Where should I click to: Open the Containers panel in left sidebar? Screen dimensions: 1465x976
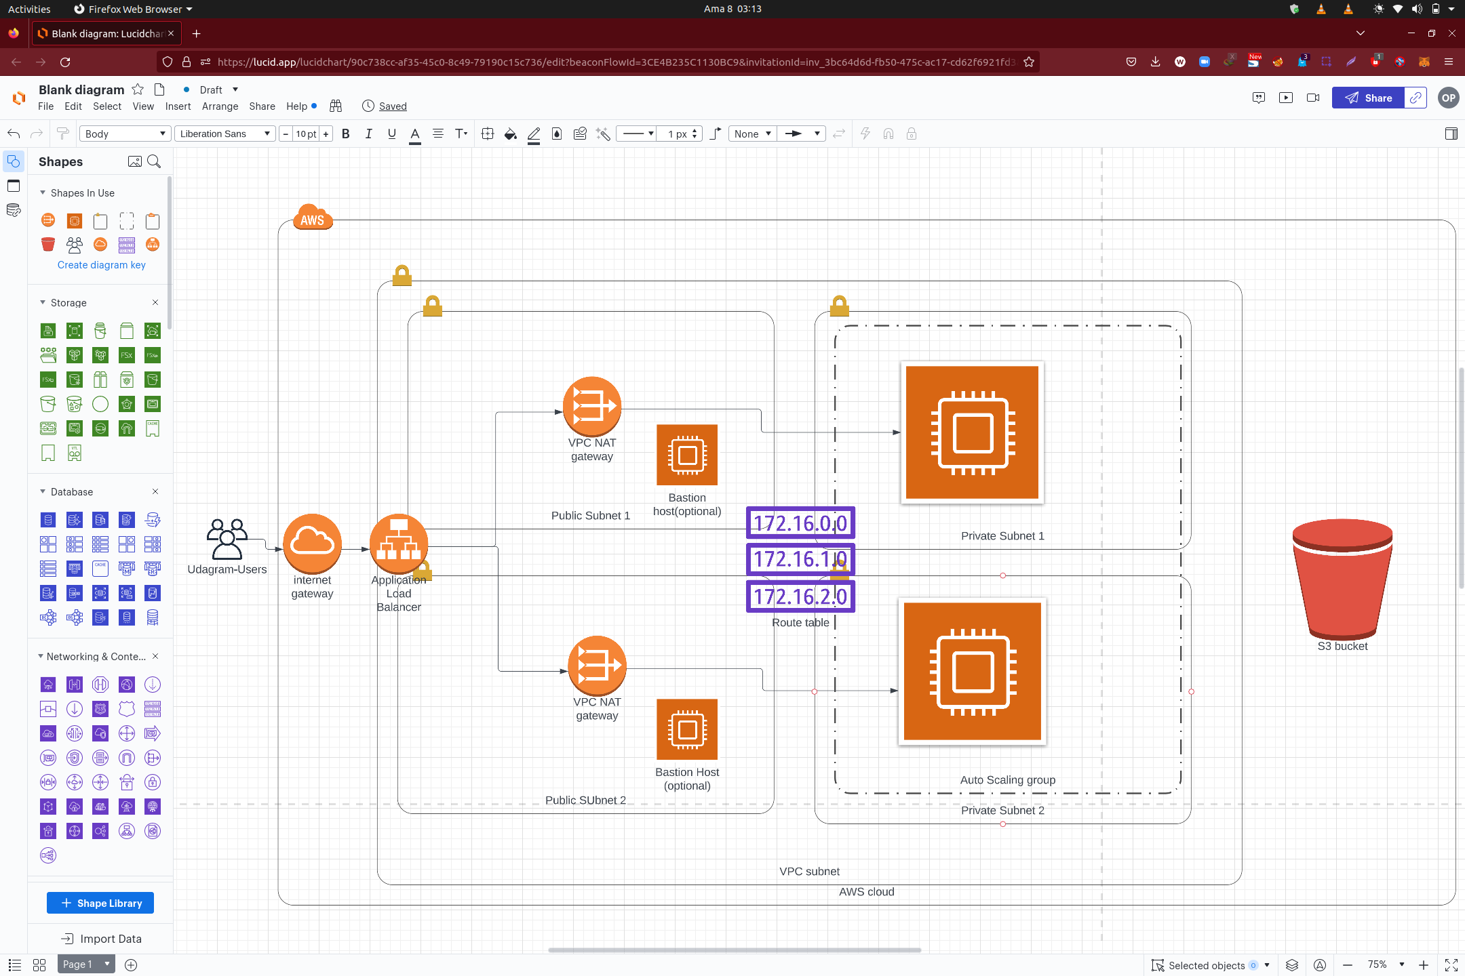pyautogui.click(x=14, y=186)
